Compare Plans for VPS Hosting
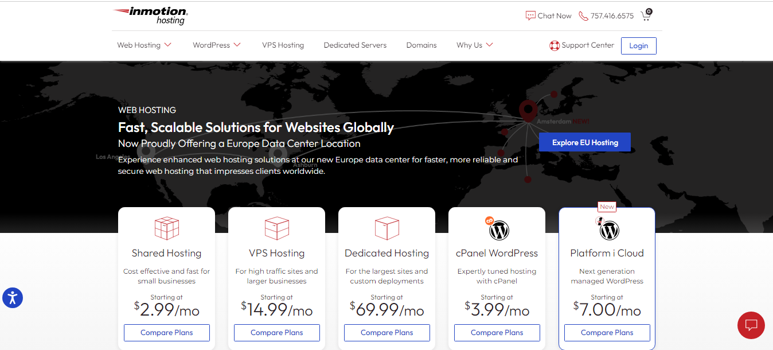The height and width of the screenshot is (350, 773). [277, 333]
